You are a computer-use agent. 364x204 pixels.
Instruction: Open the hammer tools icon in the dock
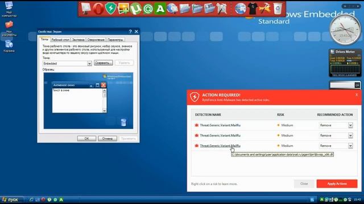tap(265, 9)
